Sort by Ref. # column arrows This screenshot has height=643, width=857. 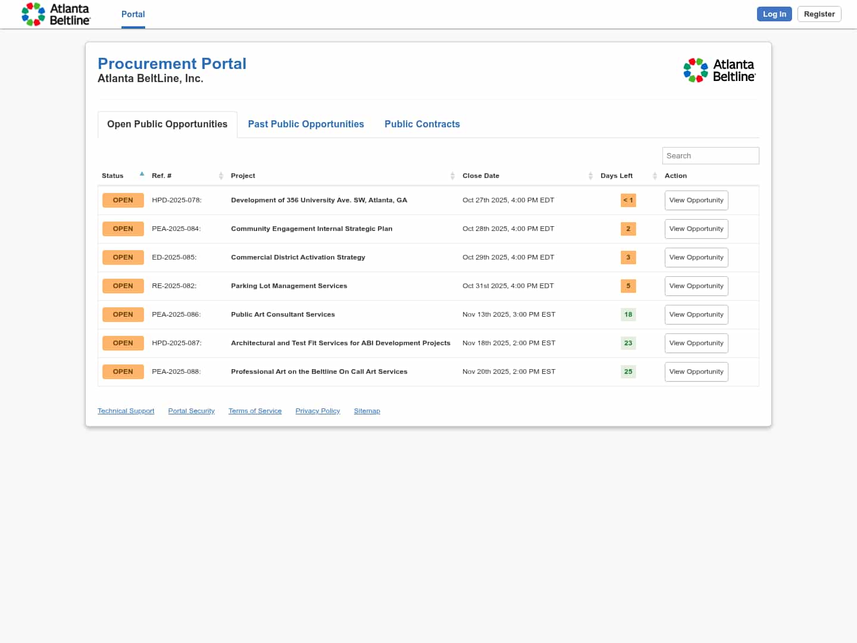[221, 176]
